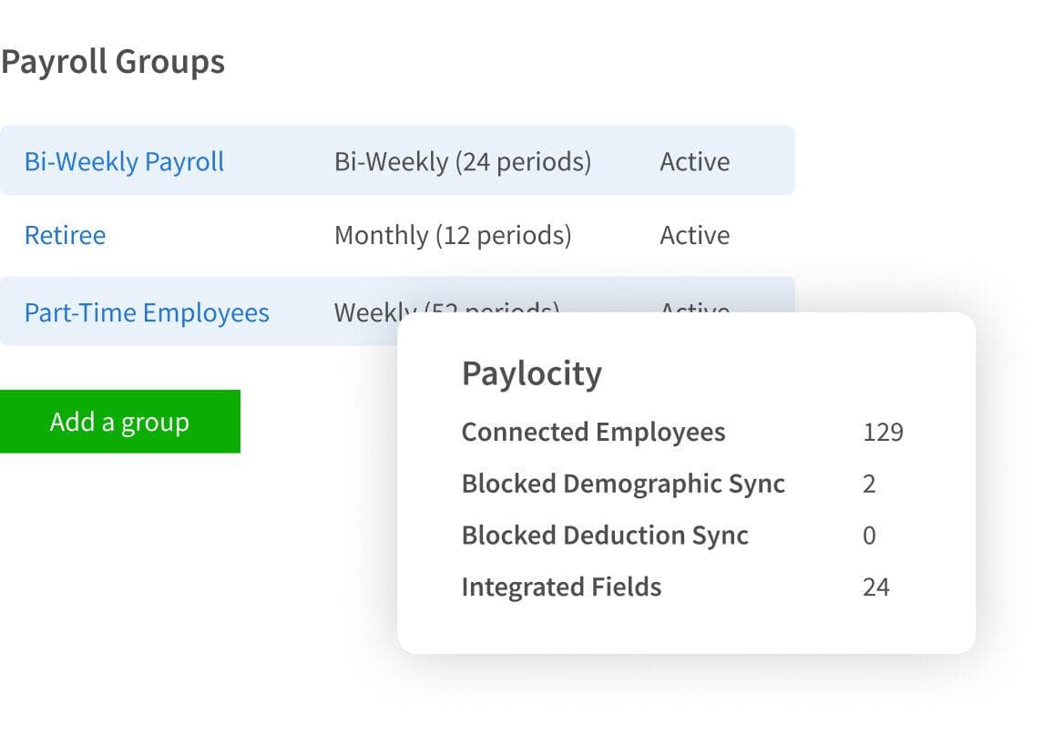Open the Retiree payroll group link

[x=65, y=236]
